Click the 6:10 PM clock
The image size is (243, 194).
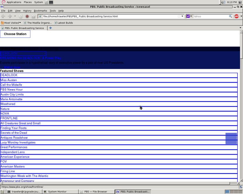point(232,2)
